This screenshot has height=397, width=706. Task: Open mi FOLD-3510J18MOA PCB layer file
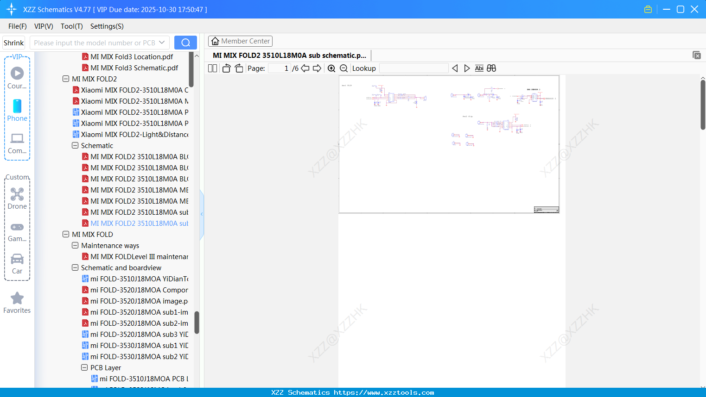[x=144, y=378]
